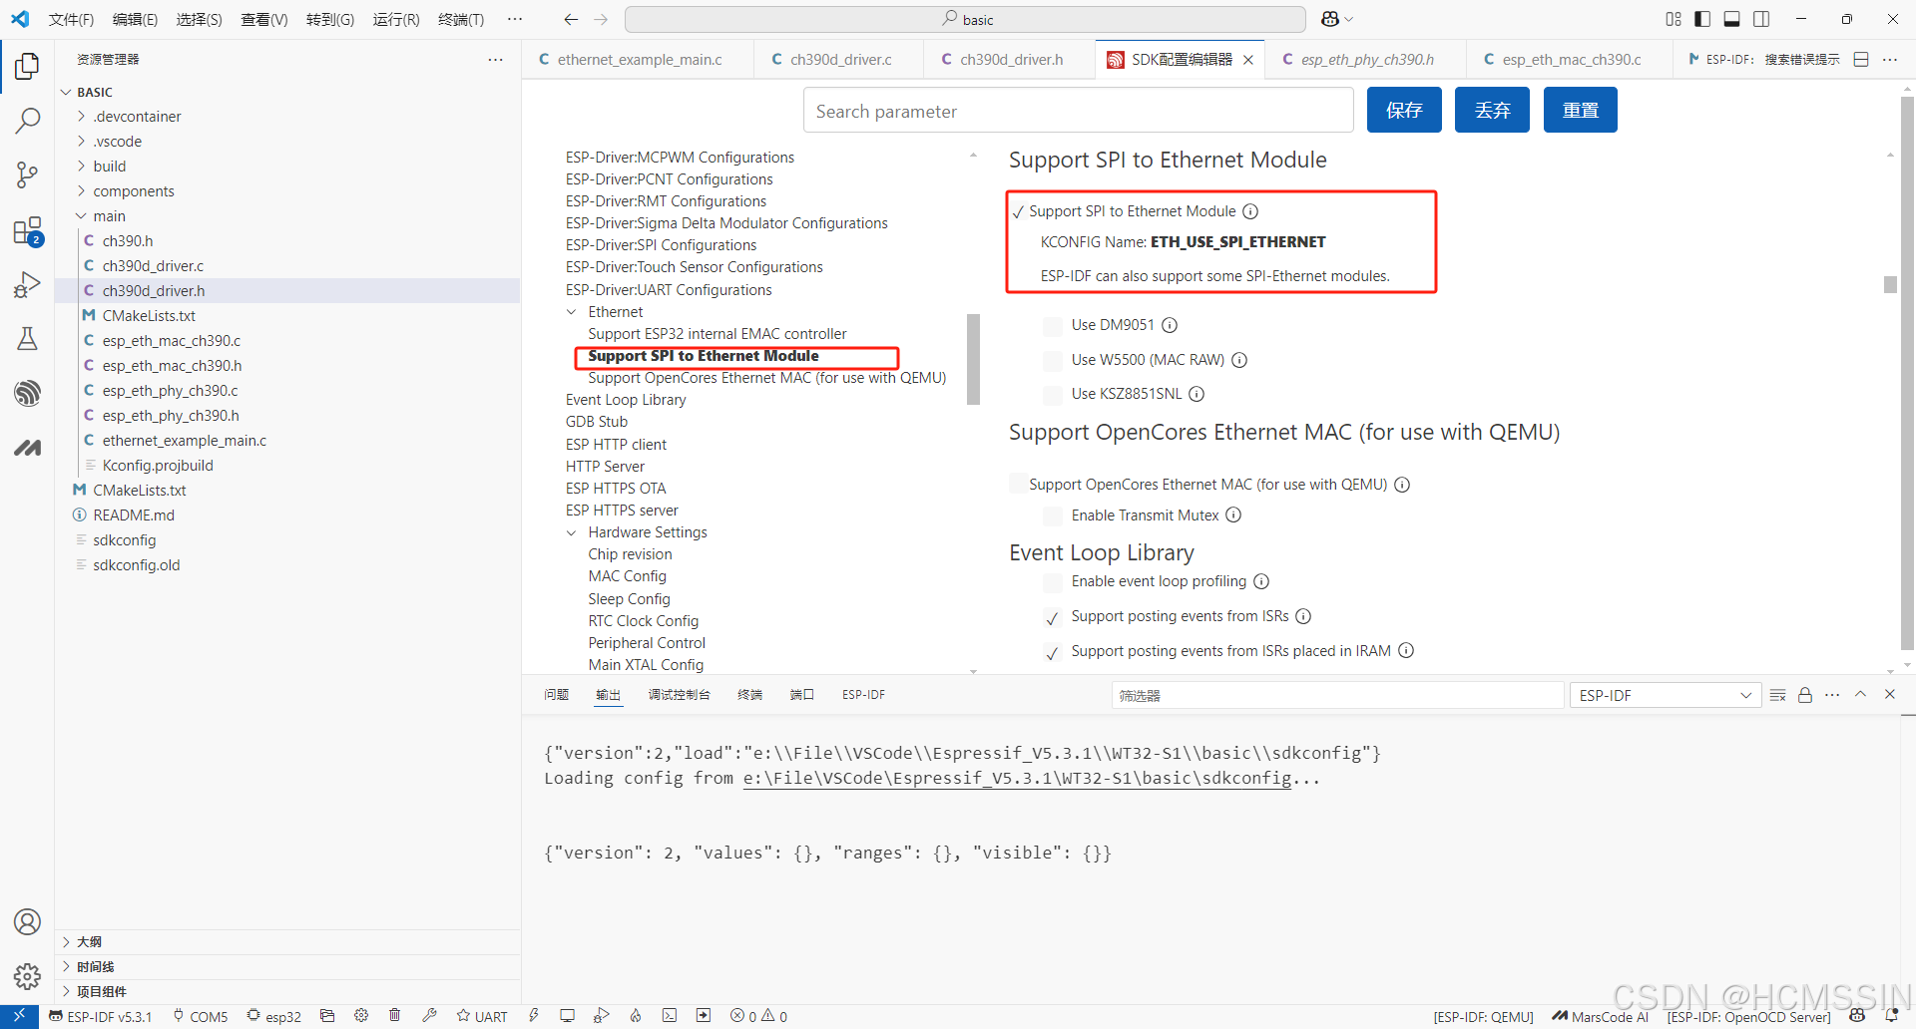The height and width of the screenshot is (1029, 1916).
Task: Switch to 终端 panel tab
Action: [750, 695]
